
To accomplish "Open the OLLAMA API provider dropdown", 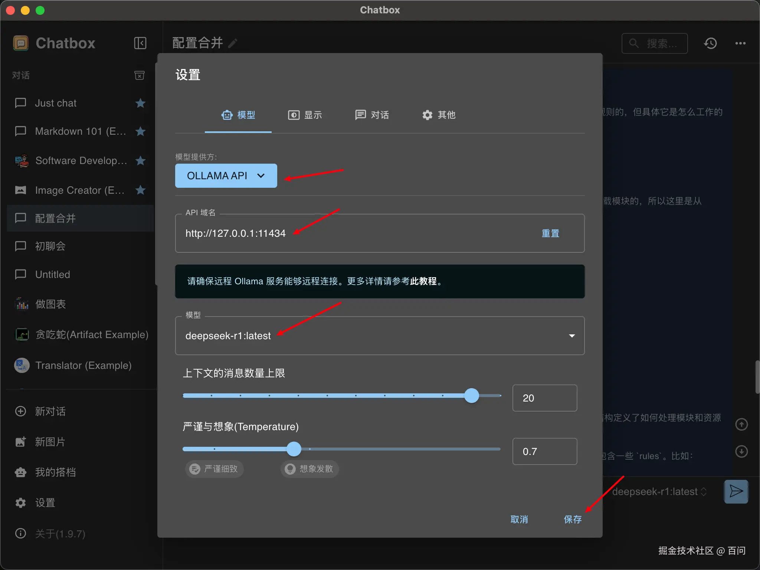I will 226,176.
